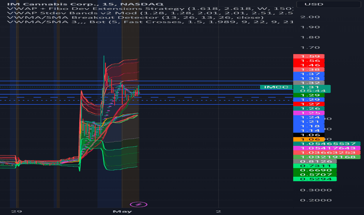Select the VWMA/SMA 3,,, Bot legend

pyautogui.click(x=150, y=22)
